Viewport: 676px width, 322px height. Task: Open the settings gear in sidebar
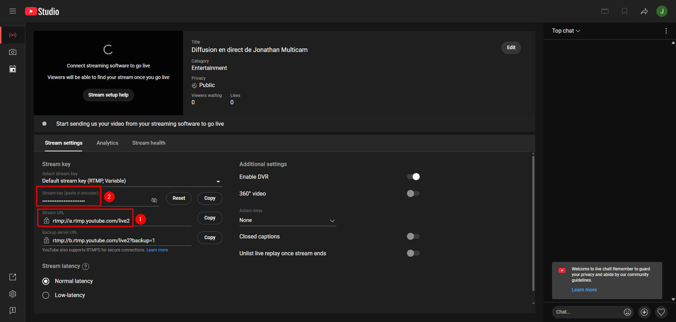[x=13, y=294]
